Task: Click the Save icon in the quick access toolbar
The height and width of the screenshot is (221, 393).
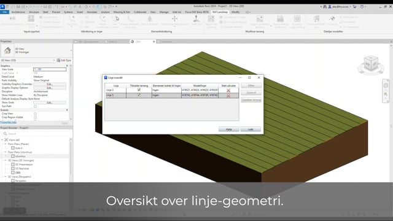Action: [18, 7]
